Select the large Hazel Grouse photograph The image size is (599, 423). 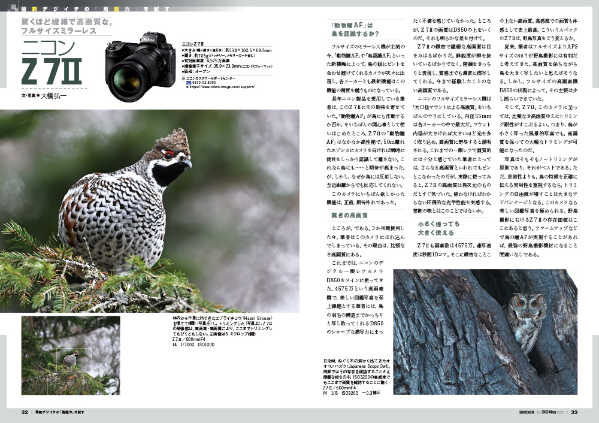[x=150, y=211]
